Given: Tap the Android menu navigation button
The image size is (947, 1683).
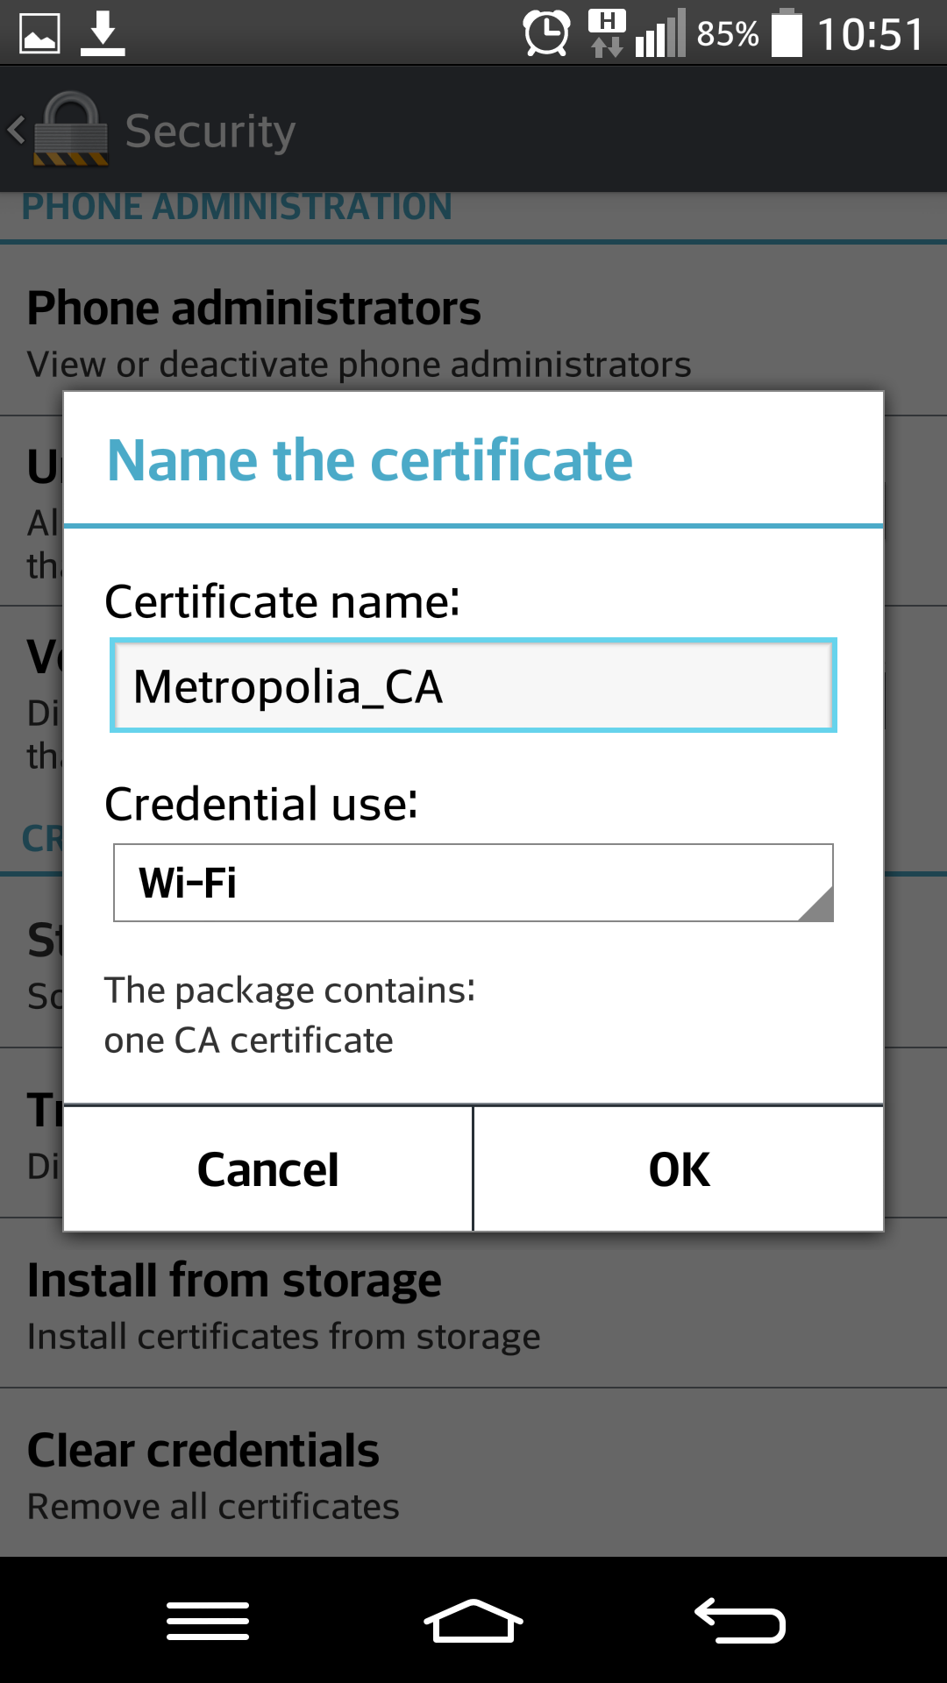Looking at the screenshot, I should (x=208, y=1621).
